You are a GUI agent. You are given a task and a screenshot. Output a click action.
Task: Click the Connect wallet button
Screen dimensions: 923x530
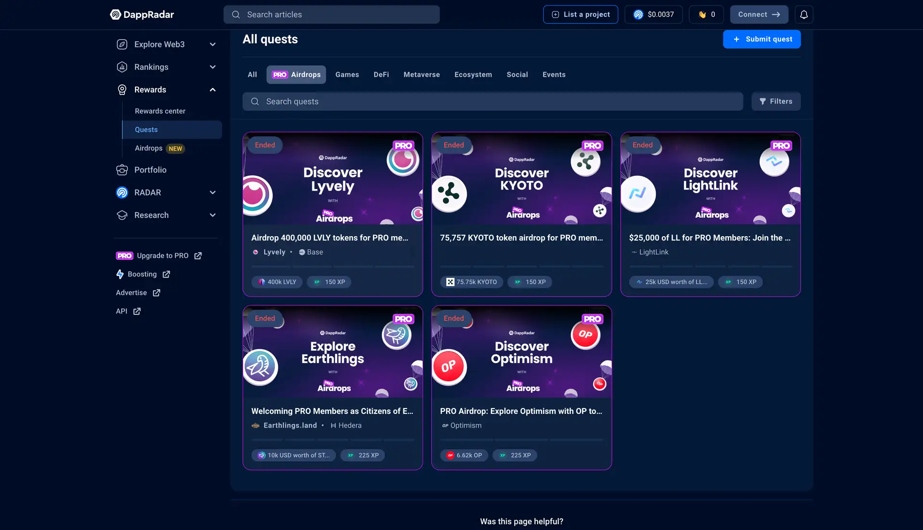click(x=759, y=14)
